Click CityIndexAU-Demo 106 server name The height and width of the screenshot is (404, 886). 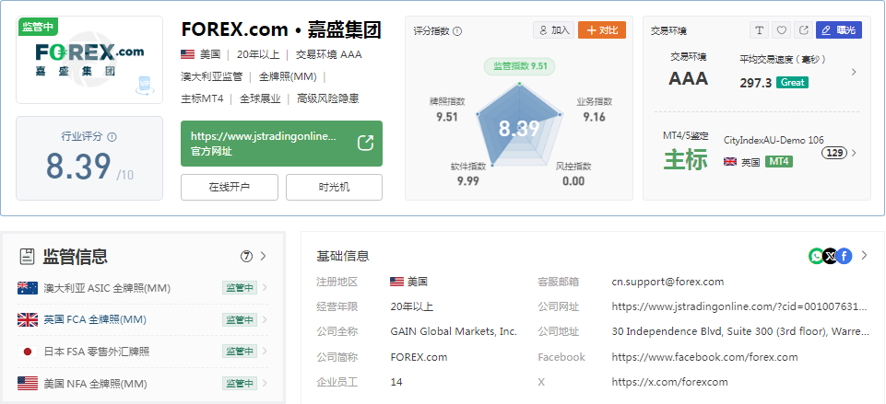774,140
